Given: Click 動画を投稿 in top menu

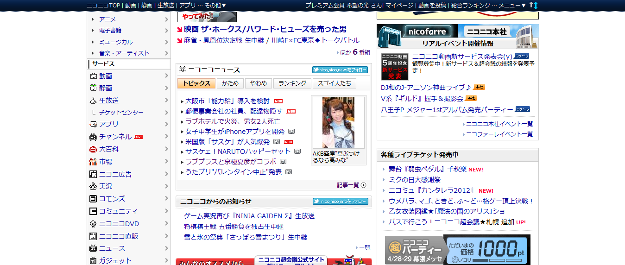Looking at the screenshot, I should pos(432,5).
